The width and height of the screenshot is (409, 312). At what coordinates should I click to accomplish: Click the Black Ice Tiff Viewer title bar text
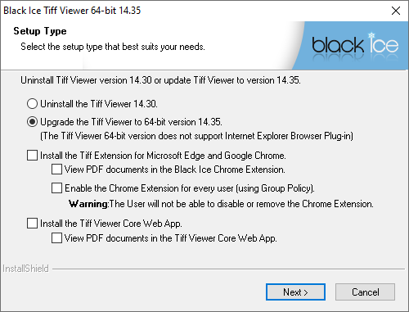72,11
